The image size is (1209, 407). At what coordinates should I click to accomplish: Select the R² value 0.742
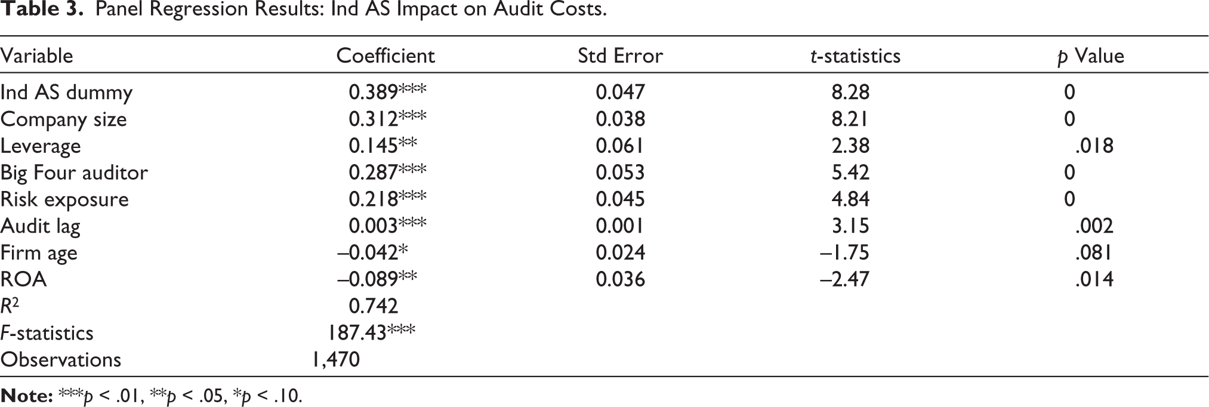click(373, 306)
